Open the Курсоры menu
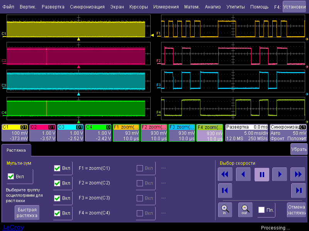The width and height of the screenshot is (309, 231). pyautogui.click(x=138, y=7)
